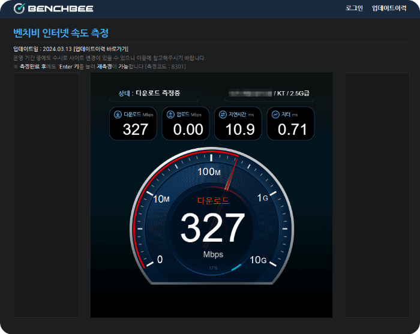
Task: Select the 10.9 latency value
Action: 240,130
